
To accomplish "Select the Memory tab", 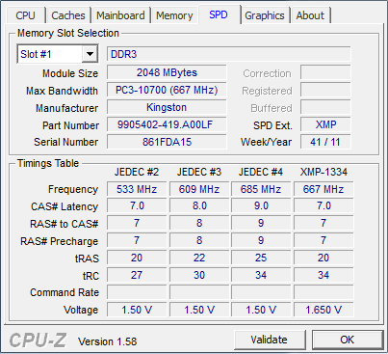I will (x=174, y=15).
